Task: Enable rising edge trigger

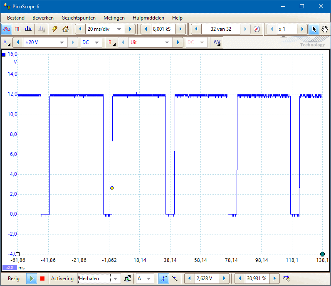Action: [x=164, y=279]
